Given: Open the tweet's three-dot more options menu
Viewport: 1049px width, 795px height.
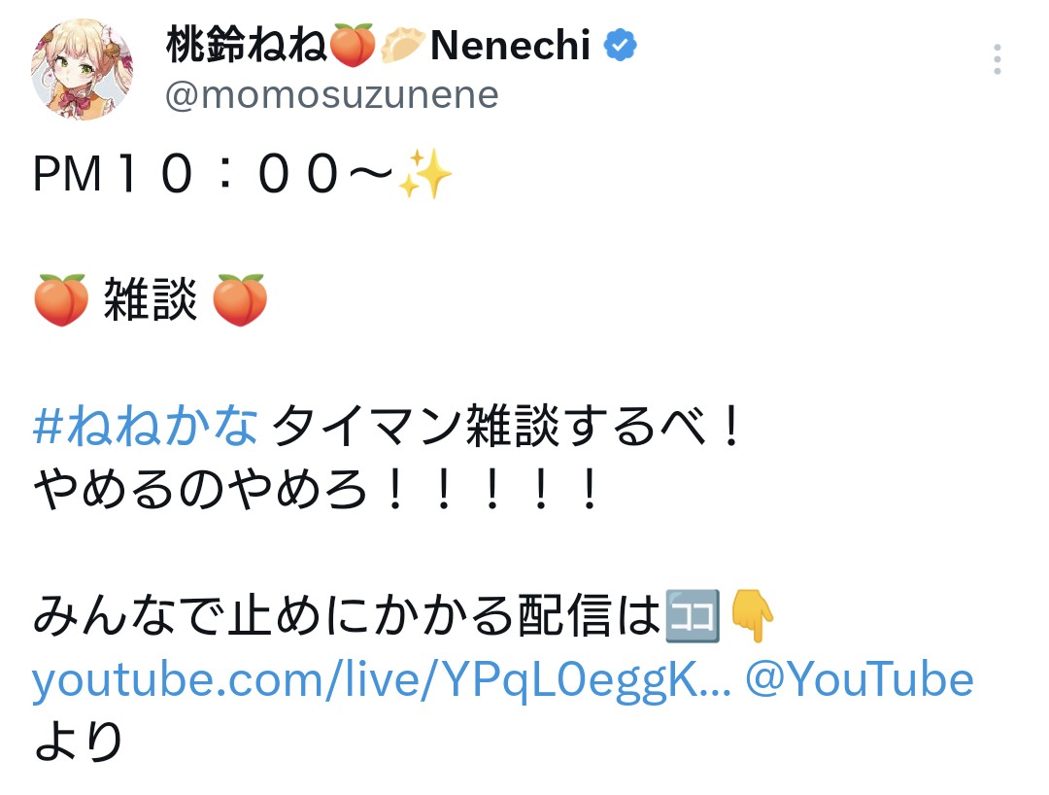Looking at the screenshot, I should click(x=997, y=59).
